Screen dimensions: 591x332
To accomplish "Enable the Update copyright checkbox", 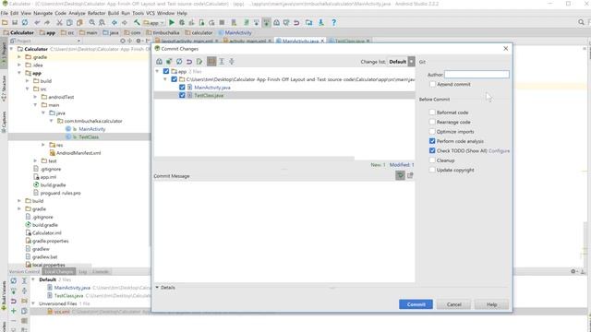I will 432,170.
